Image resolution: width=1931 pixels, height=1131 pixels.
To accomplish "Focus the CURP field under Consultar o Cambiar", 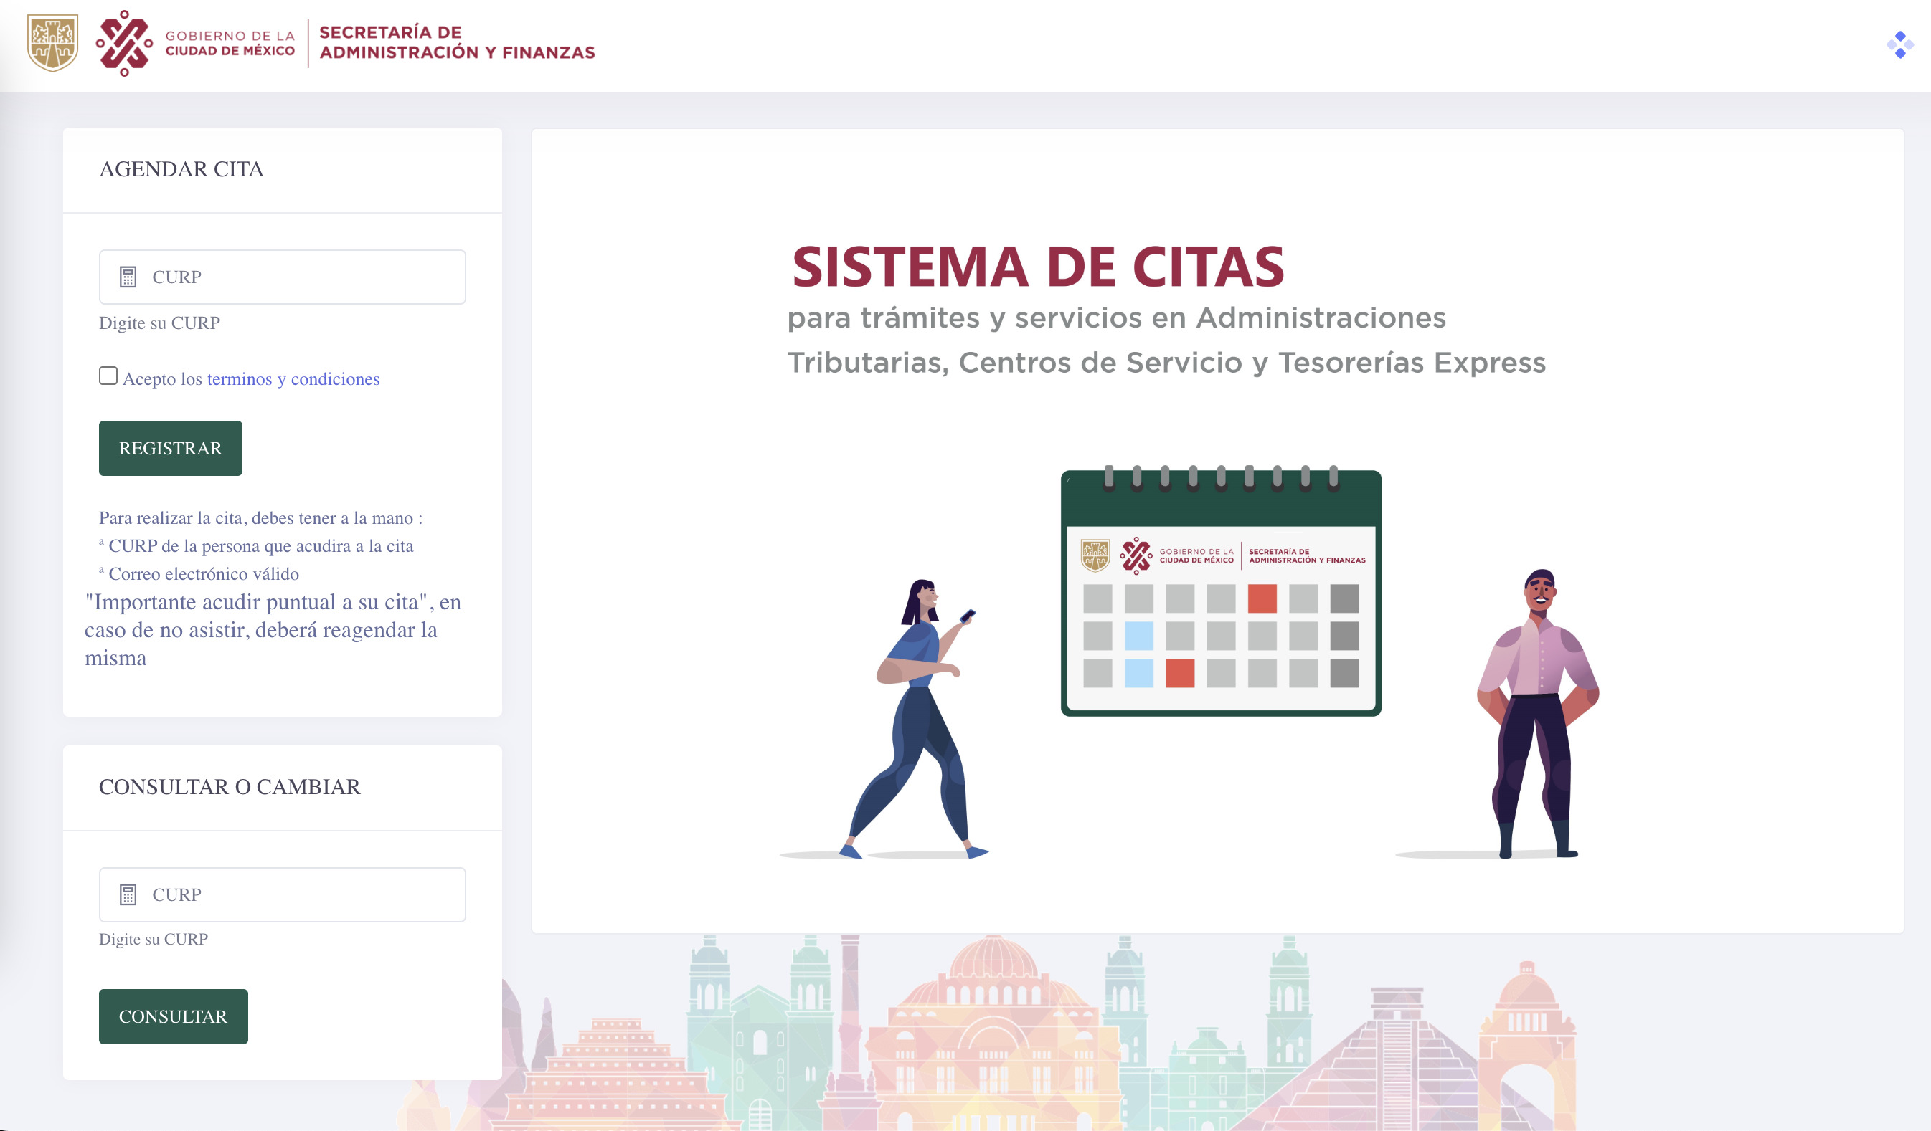I will [306, 894].
